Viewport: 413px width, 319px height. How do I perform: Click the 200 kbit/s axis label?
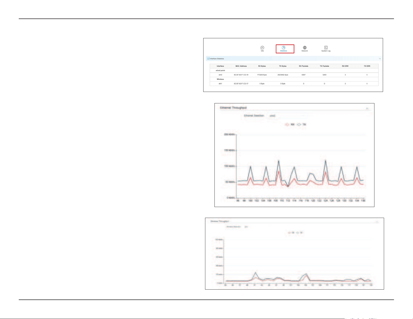click(x=229, y=135)
